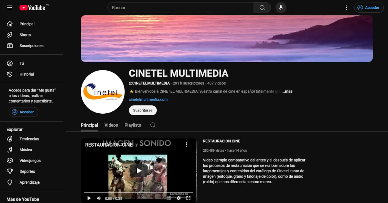Switch to the Videos tab
The width and height of the screenshot is (388, 203).
(x=111, y=125)
